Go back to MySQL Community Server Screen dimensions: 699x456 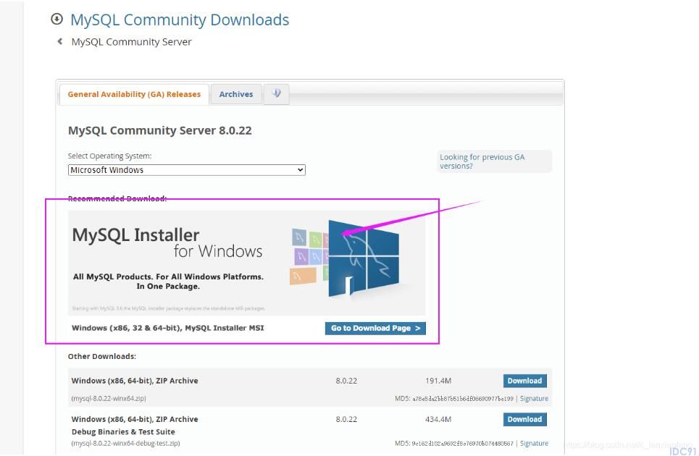click(x=132, y=42)
